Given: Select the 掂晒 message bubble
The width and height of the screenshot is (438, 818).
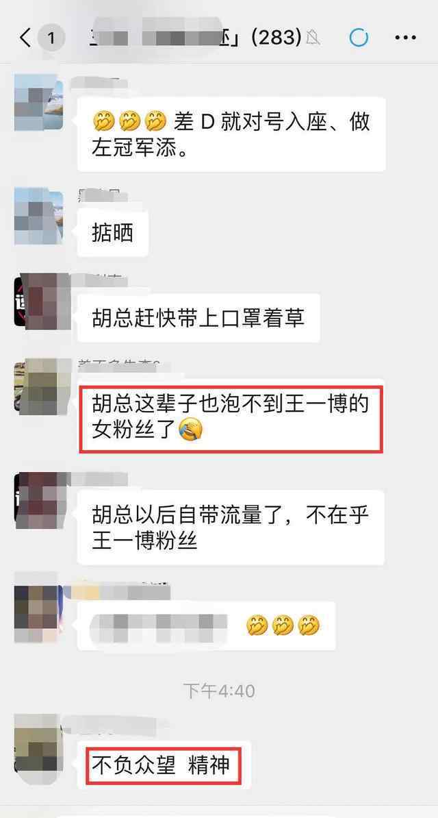Looking at the screenshot, I should [x=113, y=233].
